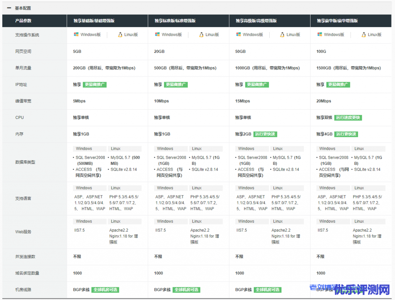Click the 机房线路 row label

click(x=23, y=290)
